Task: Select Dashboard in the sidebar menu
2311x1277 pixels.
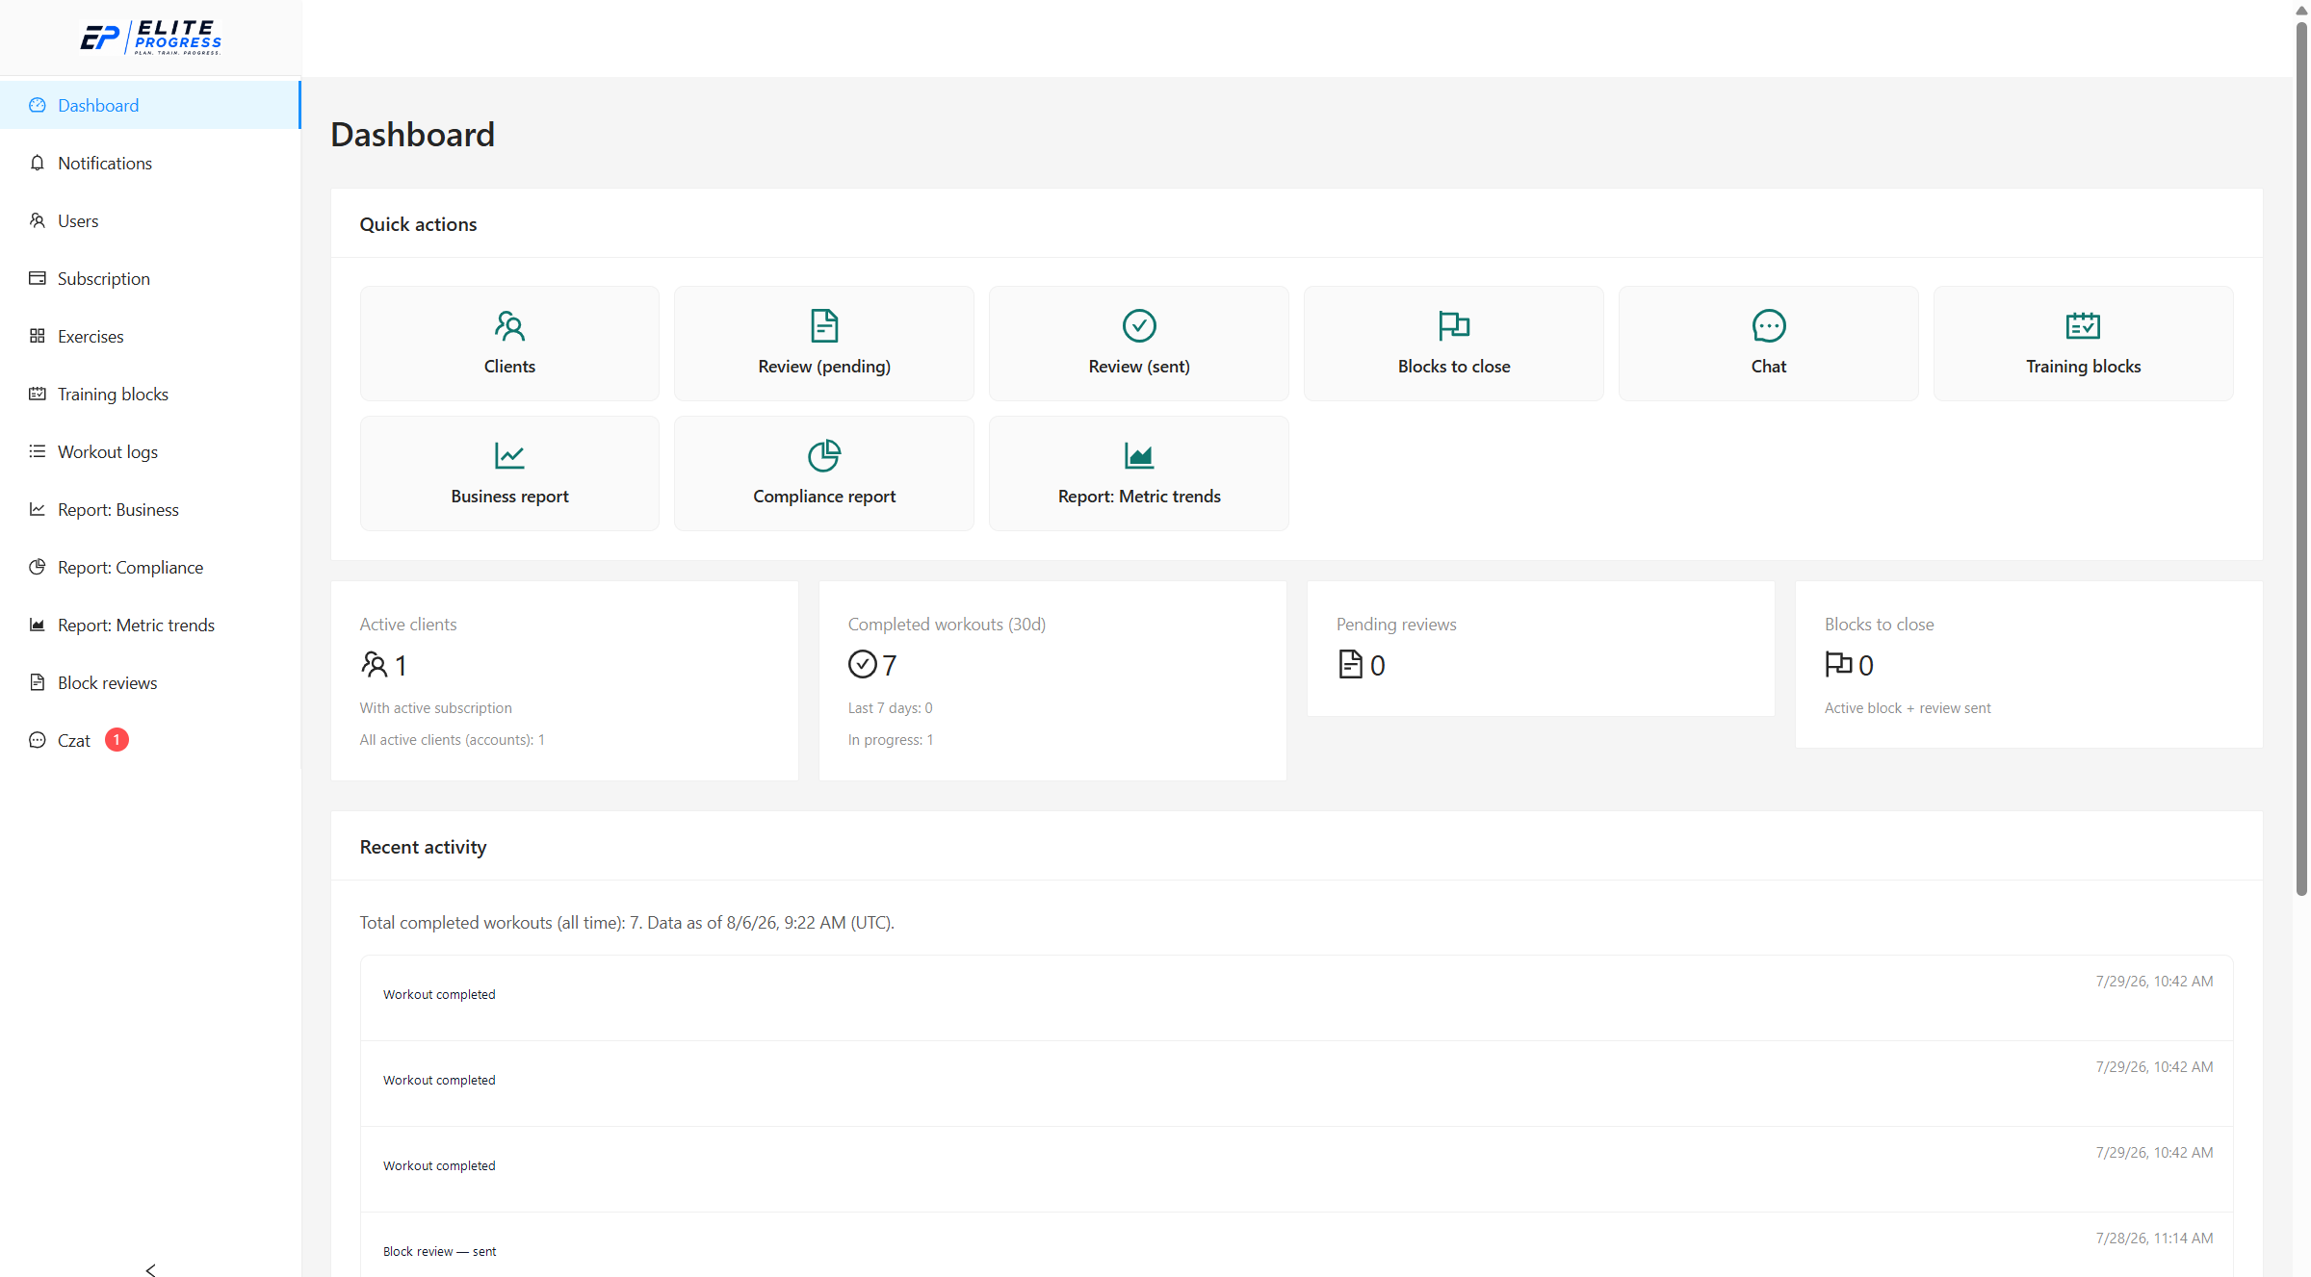Action: click(x=150, y=105)
